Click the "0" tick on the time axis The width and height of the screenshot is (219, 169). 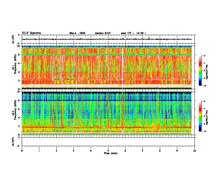tap(22, 150)
